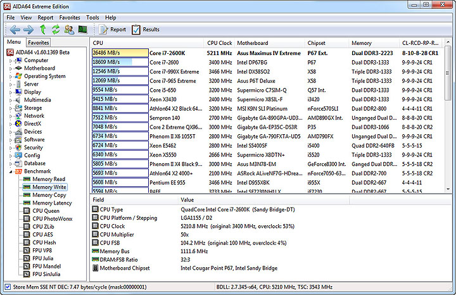Select the Memory Latency benchmark

click(52, 203)
